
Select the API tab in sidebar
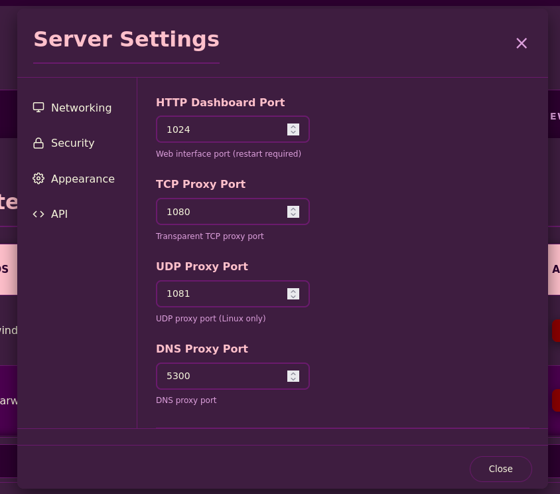pyautogui.click(x=59, y=214)
